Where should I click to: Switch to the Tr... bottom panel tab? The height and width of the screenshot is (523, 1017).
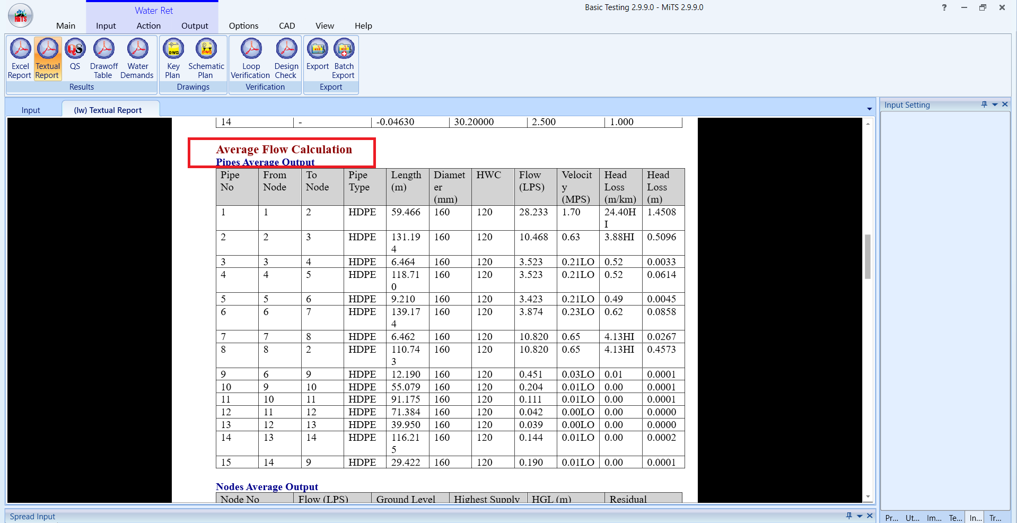(x=995, y=518)
